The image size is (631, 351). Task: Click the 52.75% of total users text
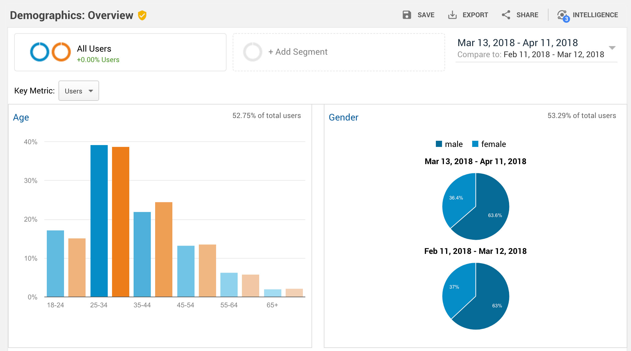click(267, 116)
